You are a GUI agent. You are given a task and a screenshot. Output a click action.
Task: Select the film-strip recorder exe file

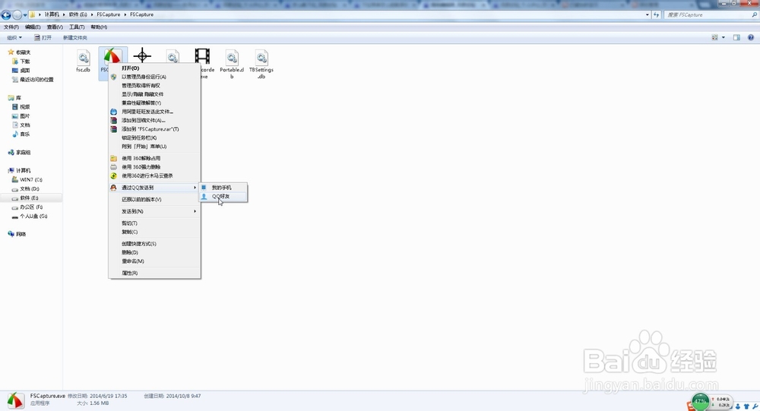click(203, 56)
